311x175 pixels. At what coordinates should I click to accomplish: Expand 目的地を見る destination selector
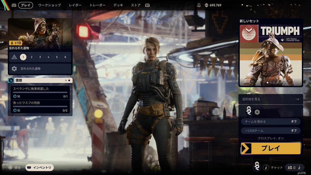click(x=271, y=99)
